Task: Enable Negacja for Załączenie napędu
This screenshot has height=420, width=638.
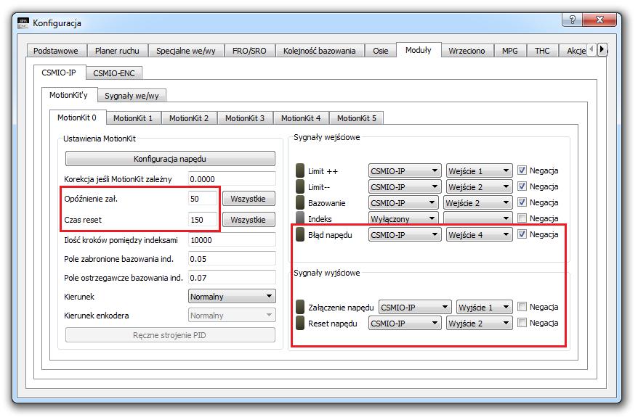Action: 522,306
